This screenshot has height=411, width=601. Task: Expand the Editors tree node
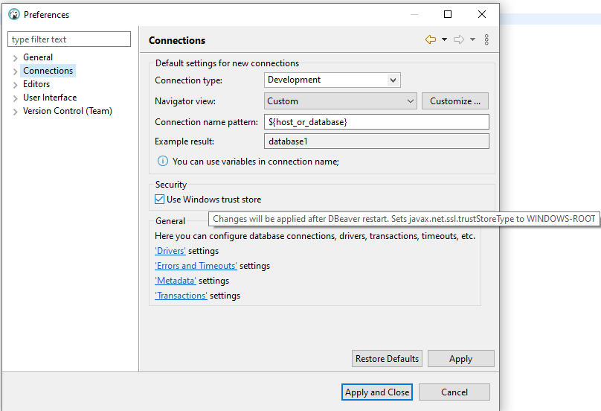(x=16, y=85)
